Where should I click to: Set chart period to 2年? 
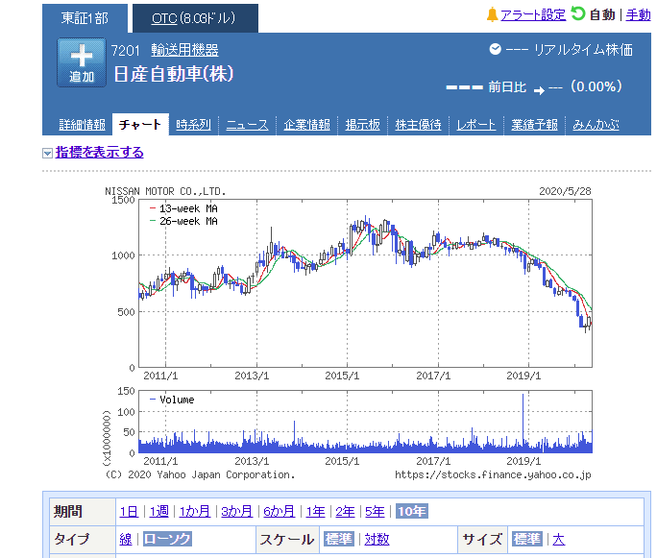coord(345,511)
